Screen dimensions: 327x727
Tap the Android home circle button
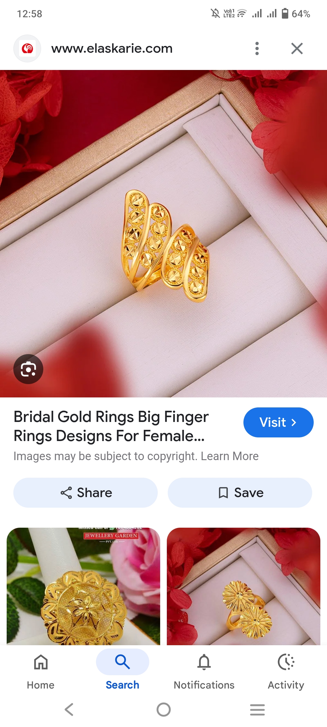(163, 709)
